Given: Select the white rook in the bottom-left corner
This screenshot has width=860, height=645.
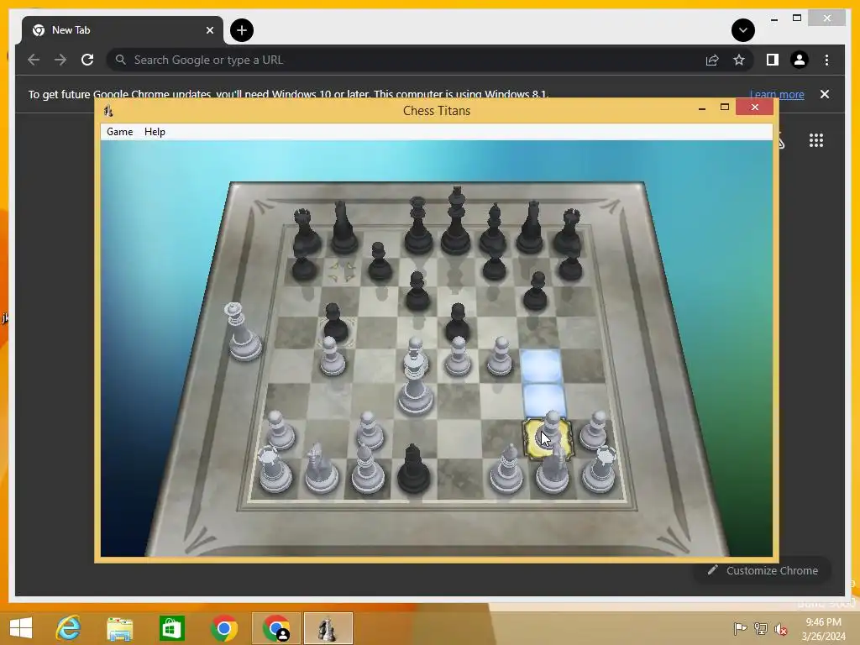Looking at the screenshot, I should 275,469.
